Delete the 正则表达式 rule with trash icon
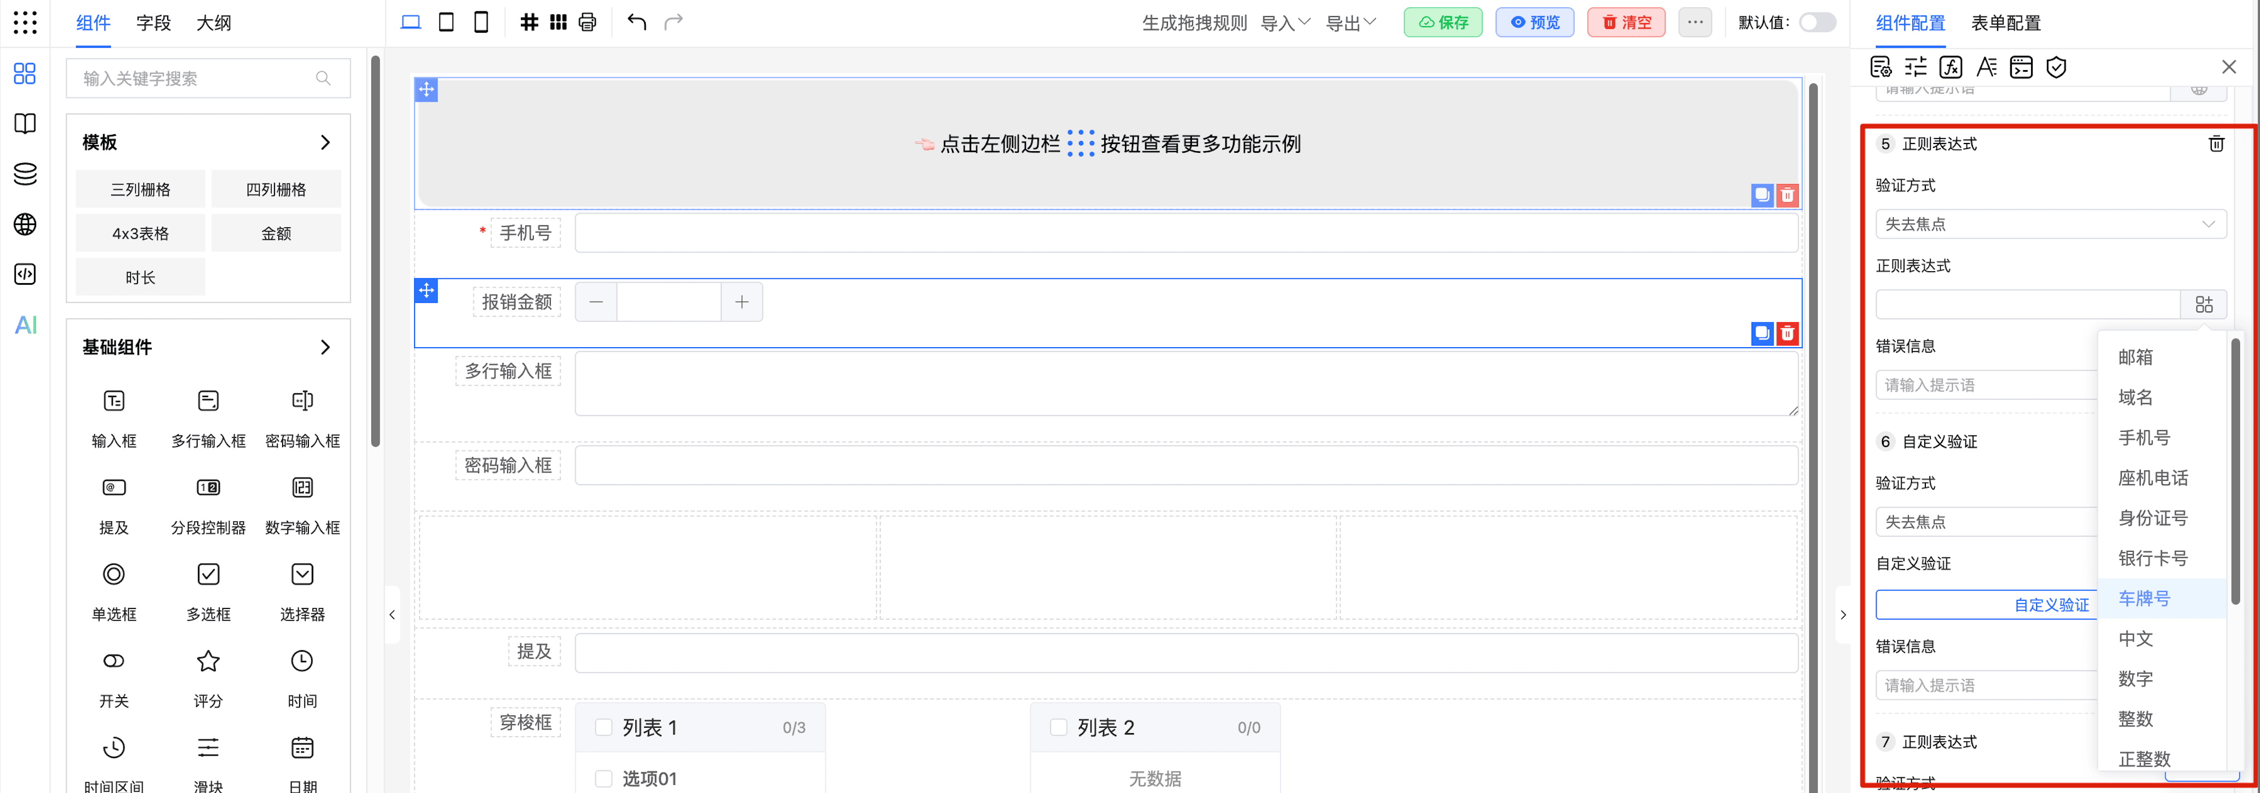The width and height of the screenshot is (2260, 793). (2215, 144)
